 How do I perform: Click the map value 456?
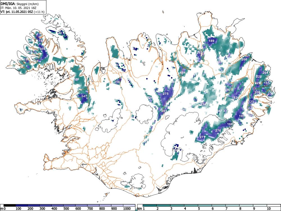(227, 90)
